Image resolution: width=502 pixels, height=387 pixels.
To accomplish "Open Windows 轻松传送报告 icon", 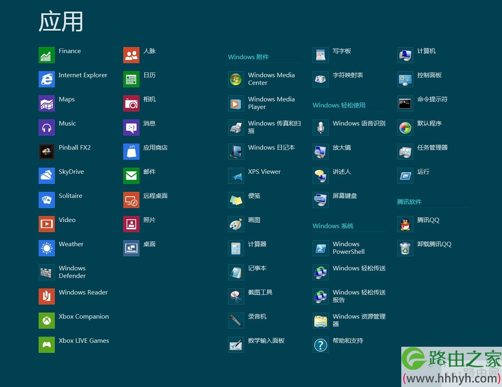I will [x=321, y=296].
